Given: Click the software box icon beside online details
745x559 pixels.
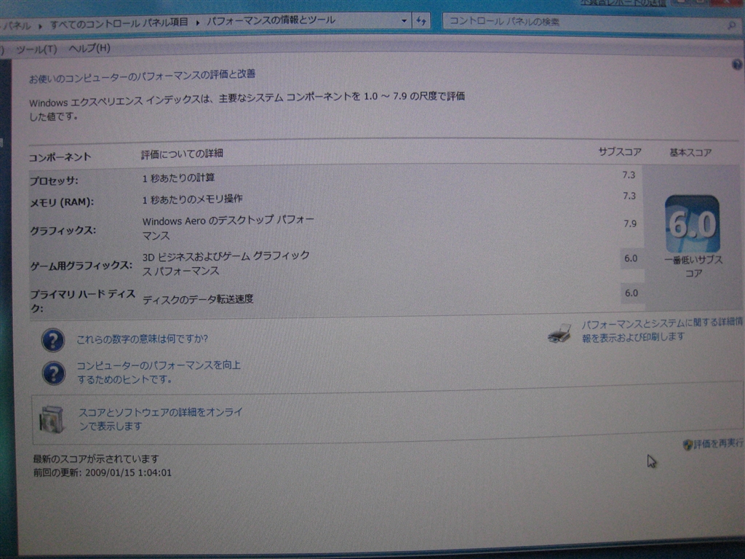Looking at the screenshot, I should coord(52,420).
